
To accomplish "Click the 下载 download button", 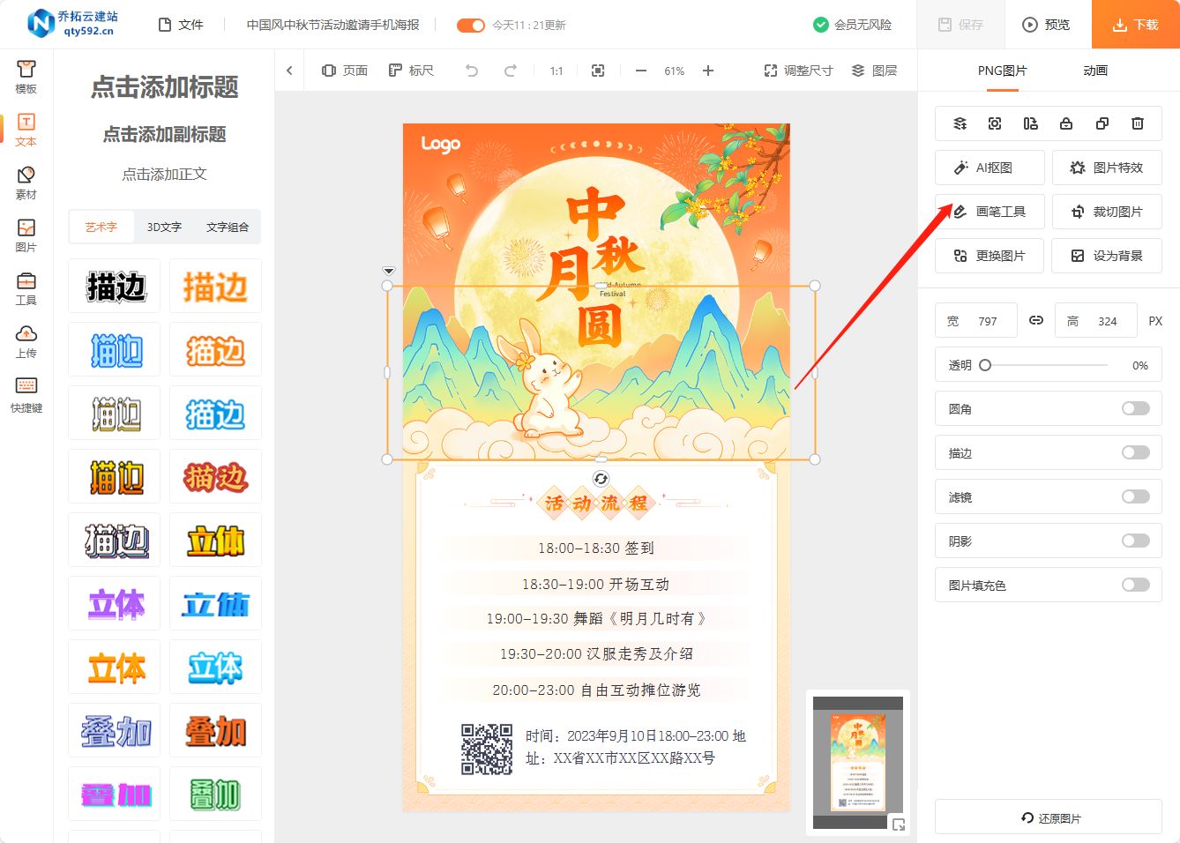I will pyautogui.click(x=1136, y=25).
